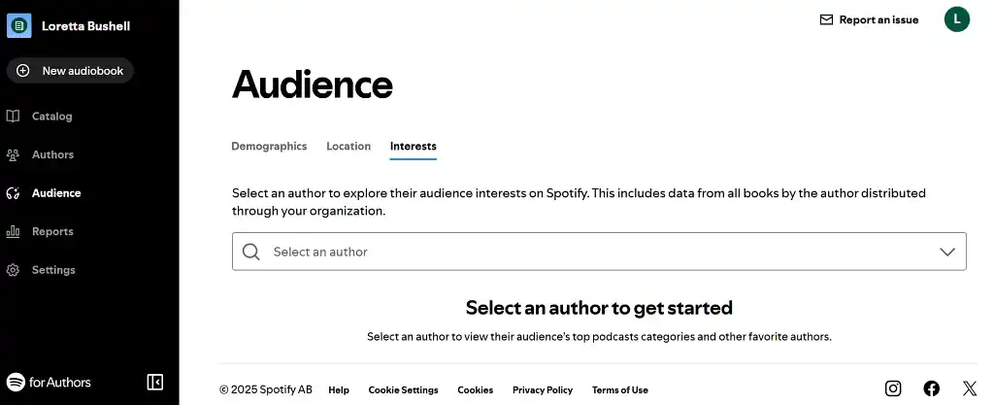Click the L profile avatar
The image size is (994, 405).
[x=956, y=18]
